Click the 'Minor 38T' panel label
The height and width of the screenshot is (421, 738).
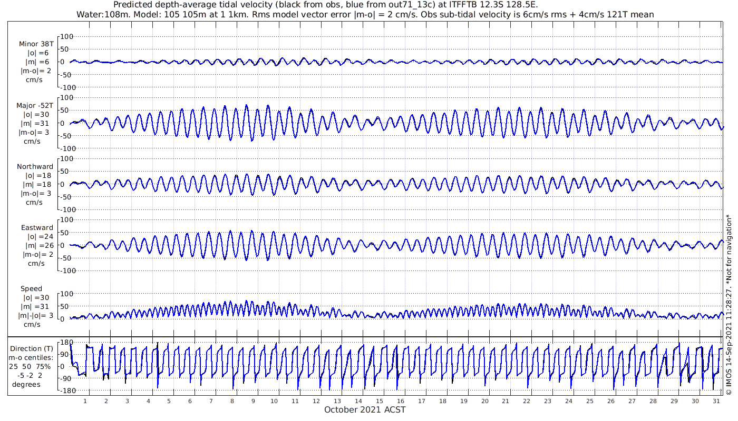tap(36, 44)
